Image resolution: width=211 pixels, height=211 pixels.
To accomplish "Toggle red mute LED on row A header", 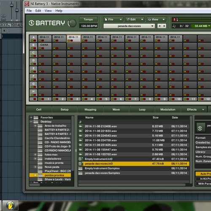I will point(35,41).
